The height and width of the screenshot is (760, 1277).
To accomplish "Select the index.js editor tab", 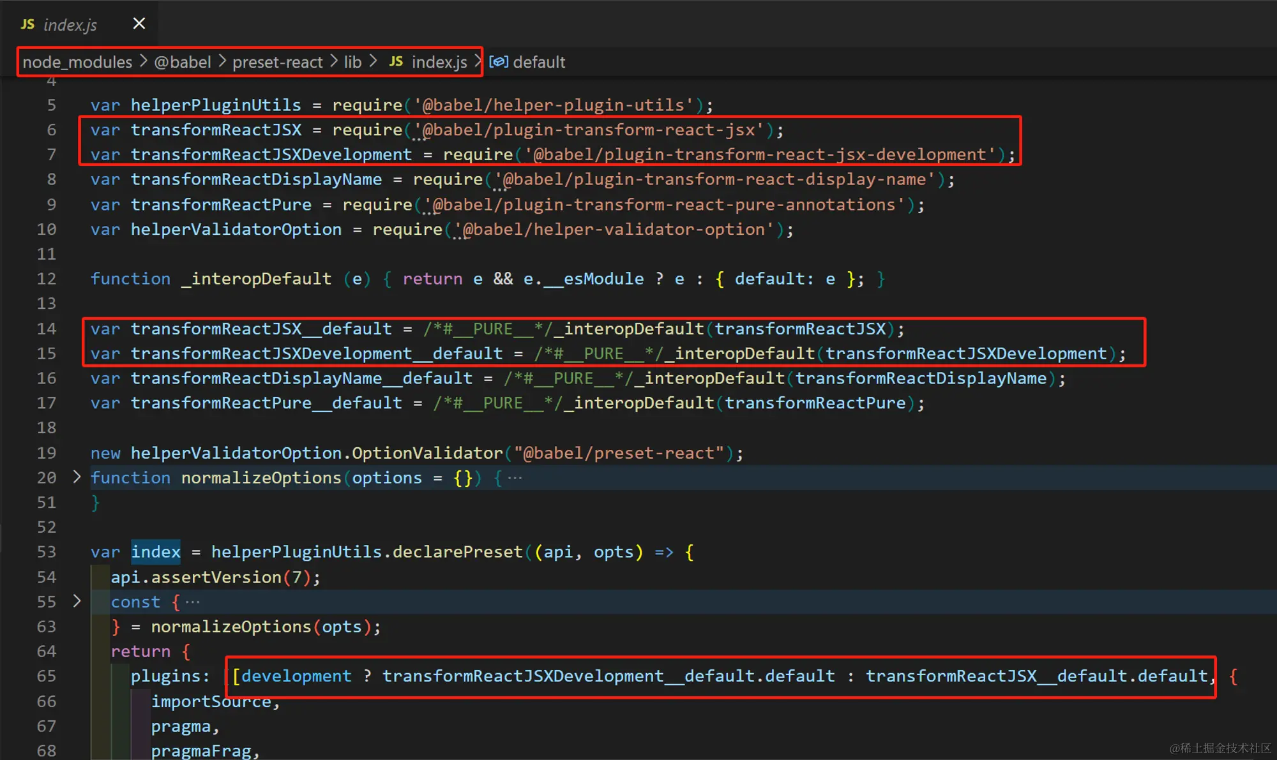I will [70, 25].
